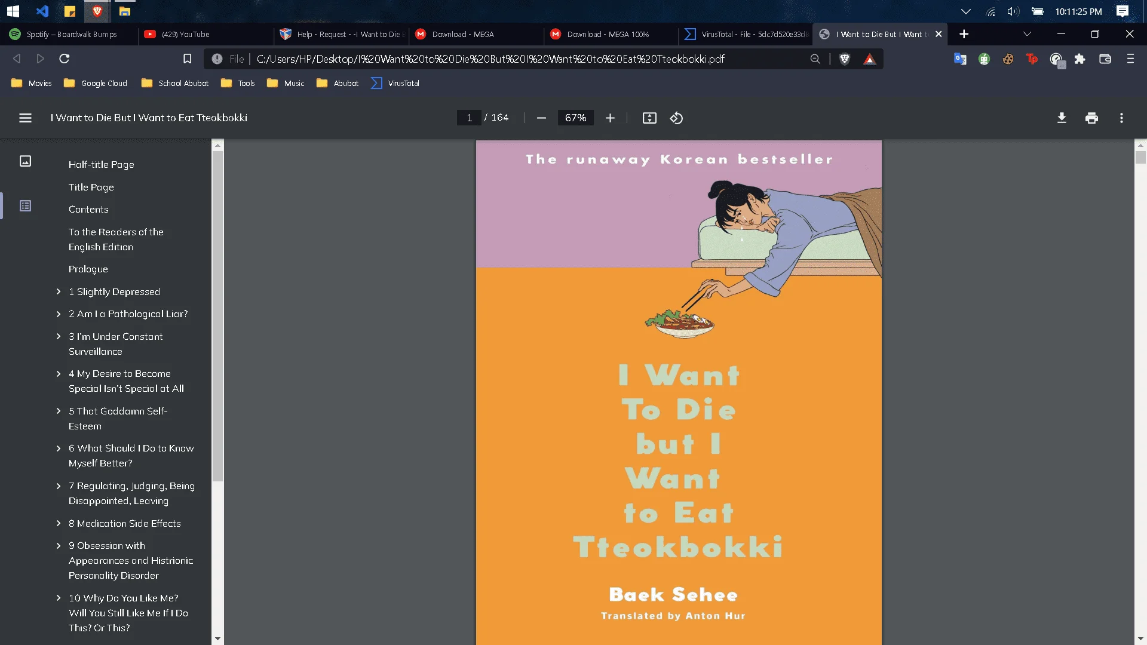Show page thumbnails in sidebar
Screen dimensions: 1147x645
pyautogui.click(x=25, y=161)
